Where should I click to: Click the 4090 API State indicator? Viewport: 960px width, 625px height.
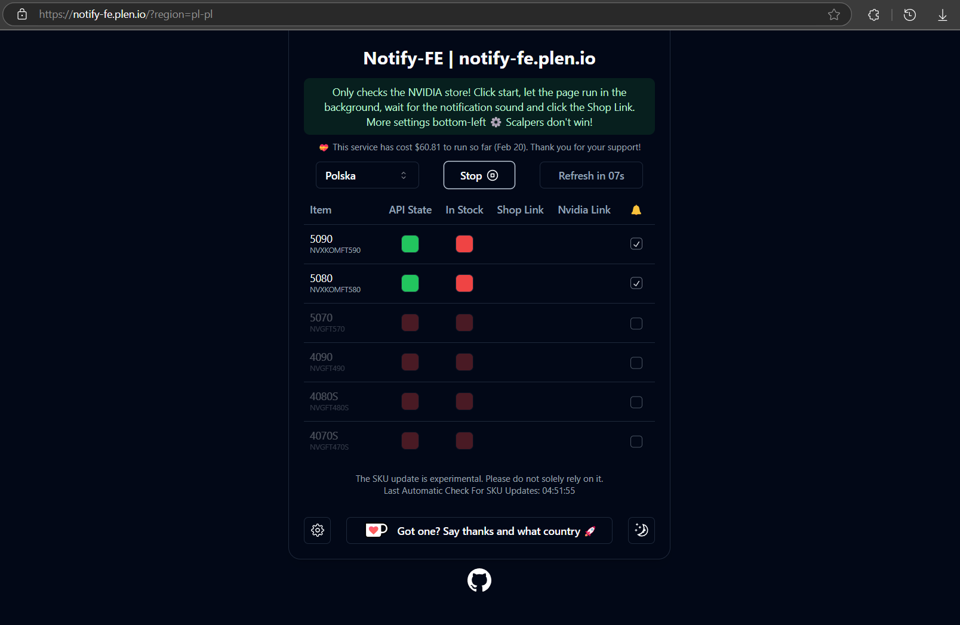point(410,362)
